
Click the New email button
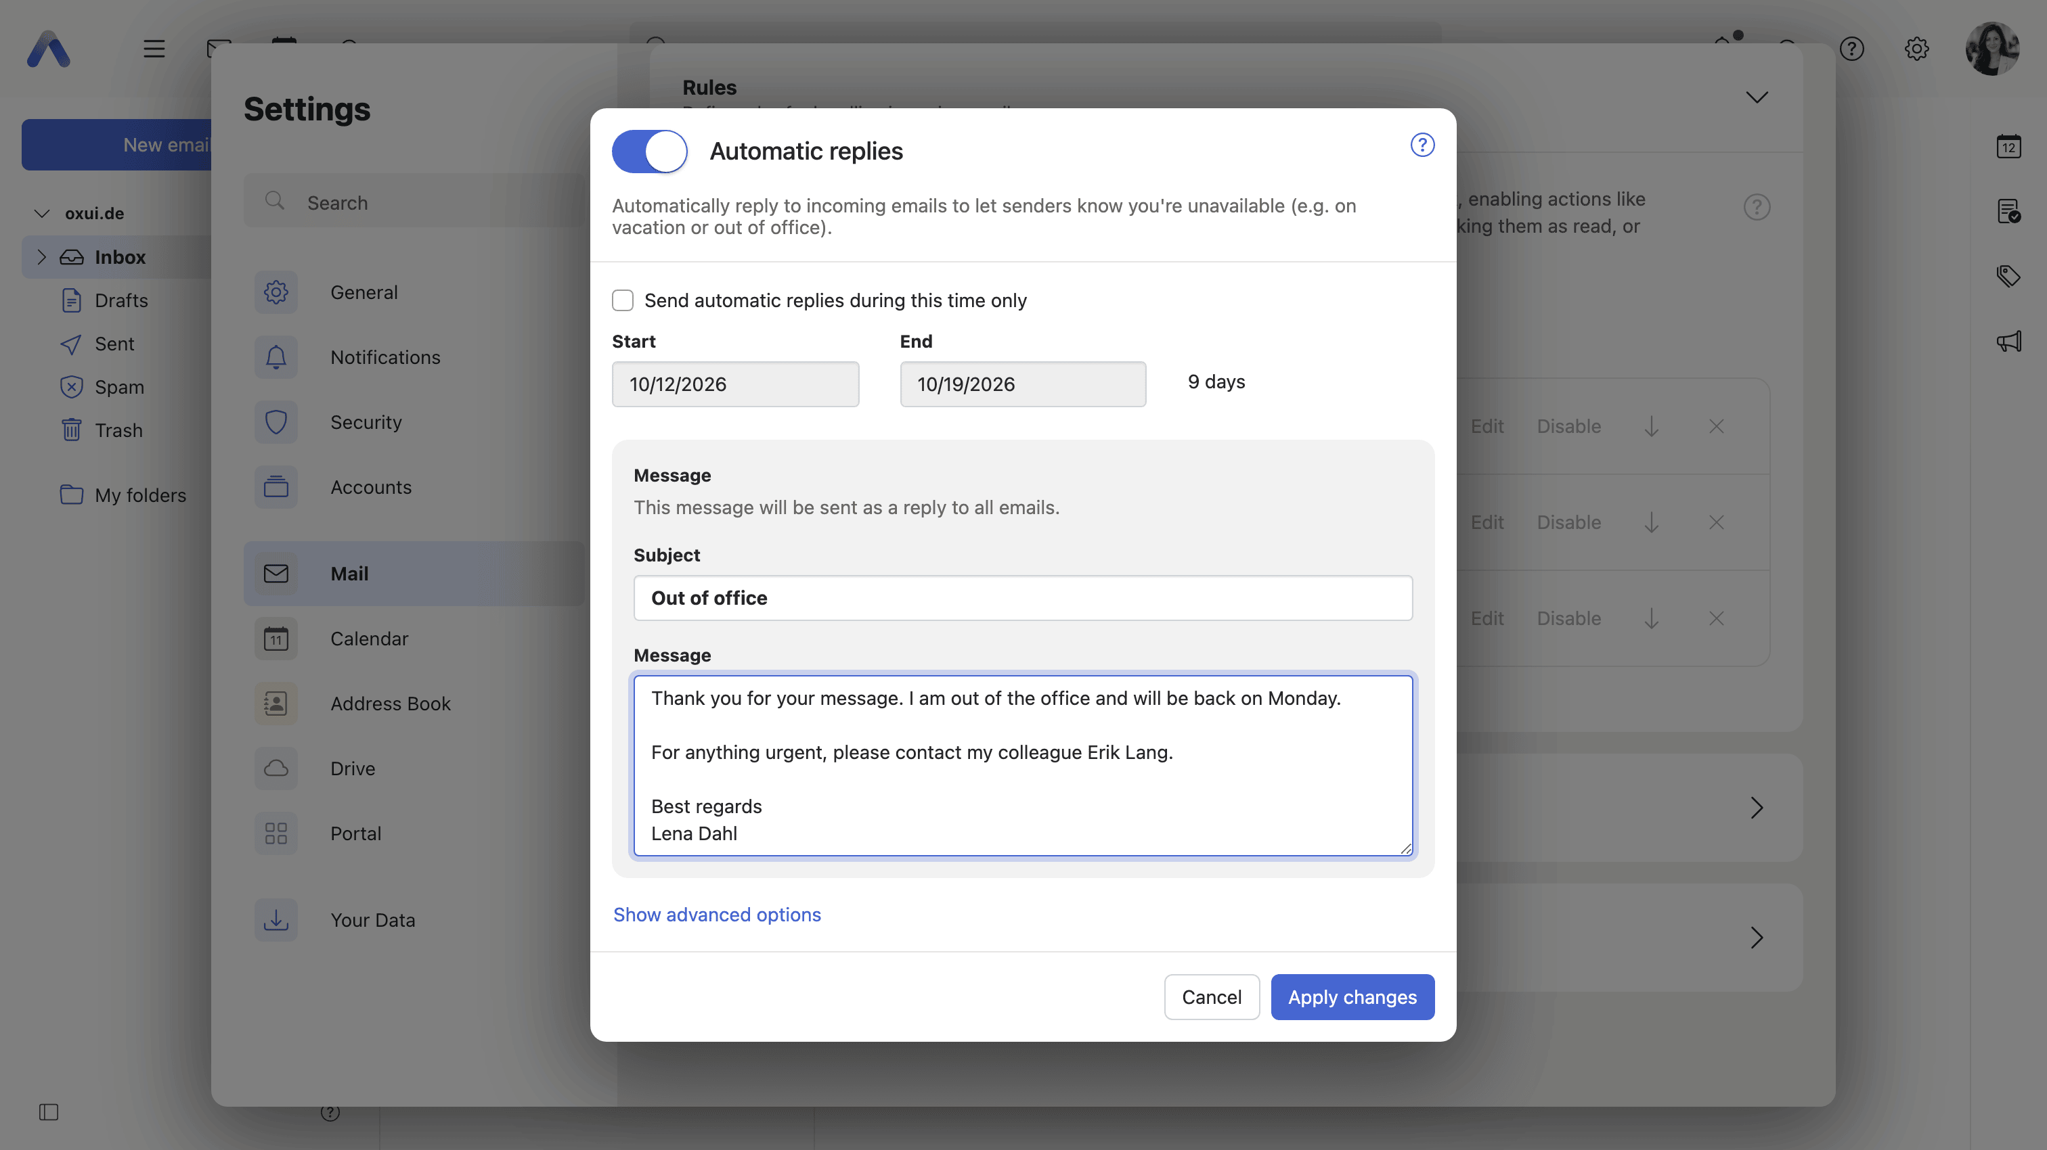(117, 145)
